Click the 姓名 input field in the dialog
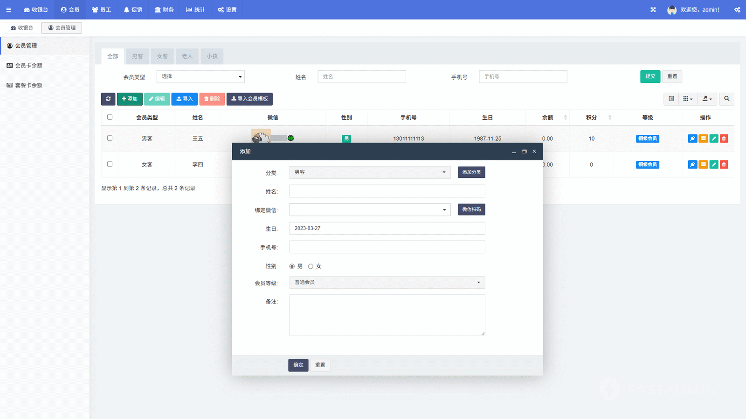746x419 pixels. [x=387, y=191]
